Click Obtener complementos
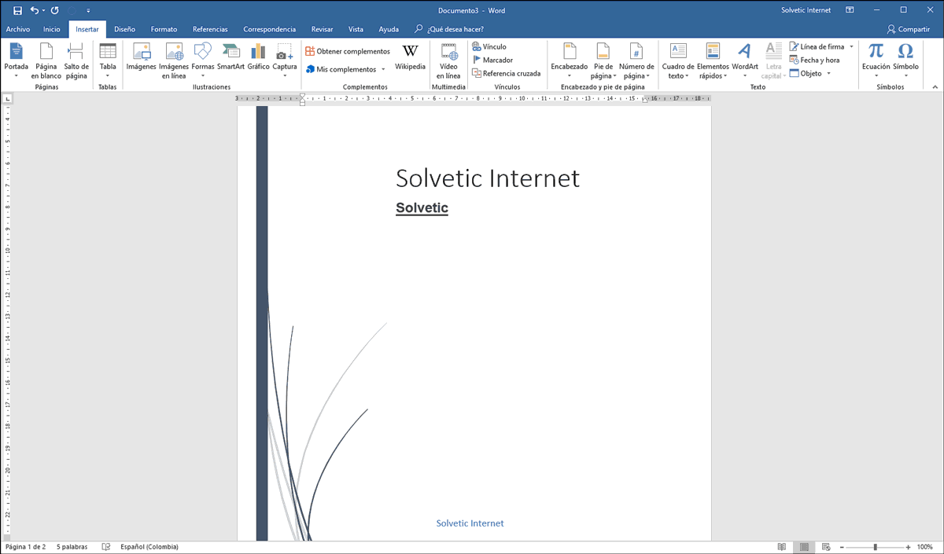The width and height of the screenshot is (944, 554). (x=348, y=51)
